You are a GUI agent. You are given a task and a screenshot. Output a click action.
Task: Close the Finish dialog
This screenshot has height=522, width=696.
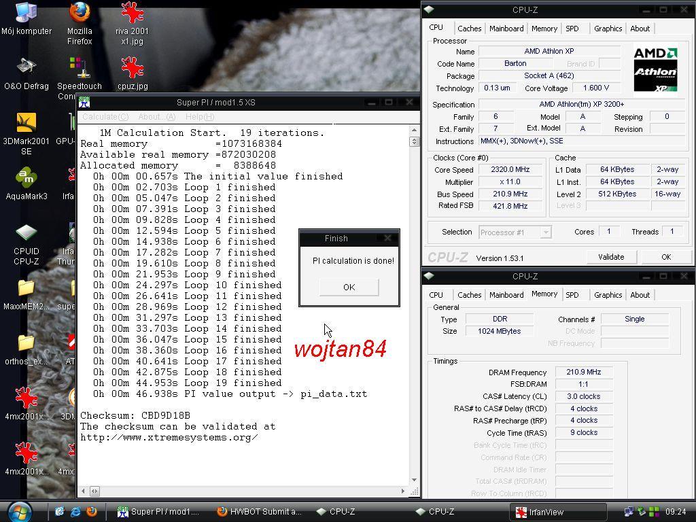(x=387, y=239)
